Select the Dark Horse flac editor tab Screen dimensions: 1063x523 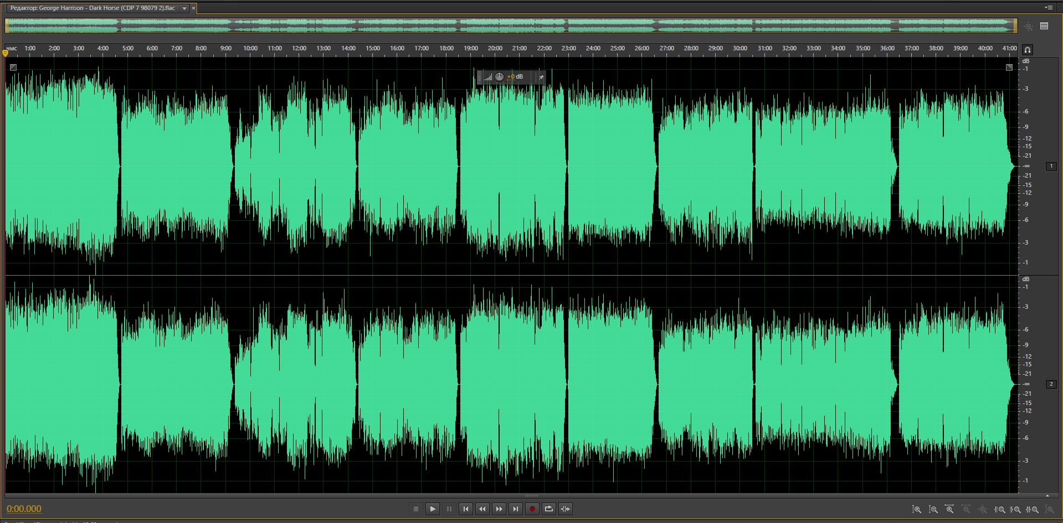[x=93, y=8]
